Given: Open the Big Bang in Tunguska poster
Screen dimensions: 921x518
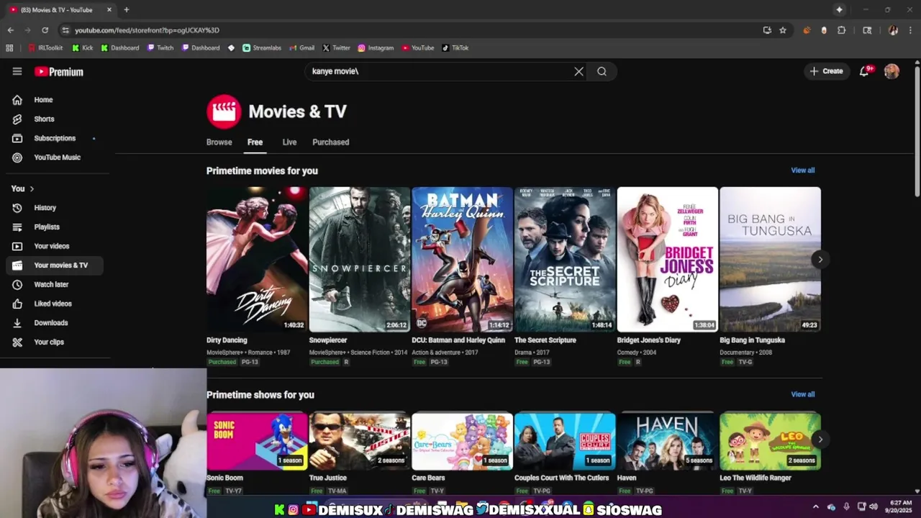Looking at the screenshot, I should 770,259.
